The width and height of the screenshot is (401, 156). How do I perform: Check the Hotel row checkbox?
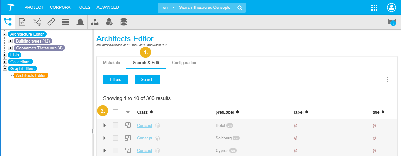point(116,125)
